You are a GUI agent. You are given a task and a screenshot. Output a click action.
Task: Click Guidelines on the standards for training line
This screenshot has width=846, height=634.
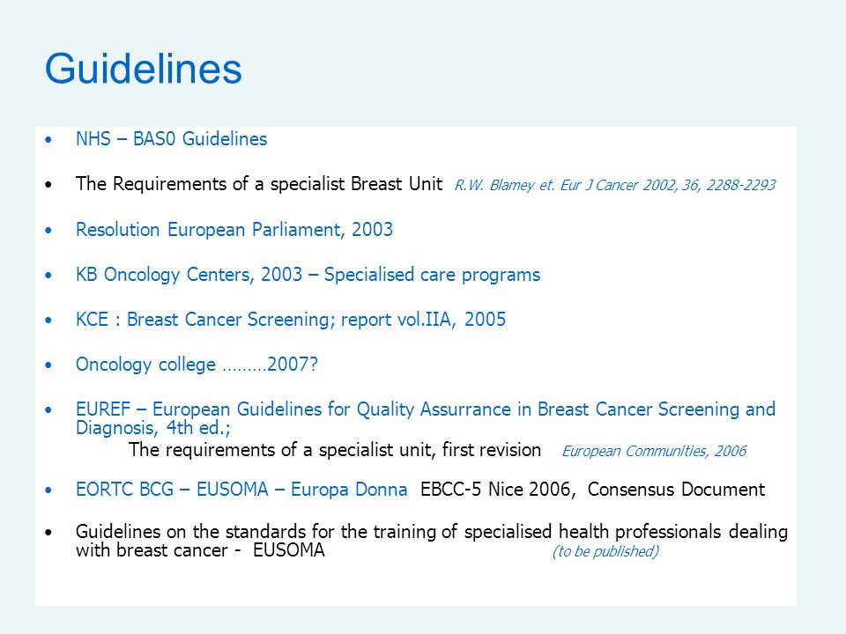[x=432, y=532]
